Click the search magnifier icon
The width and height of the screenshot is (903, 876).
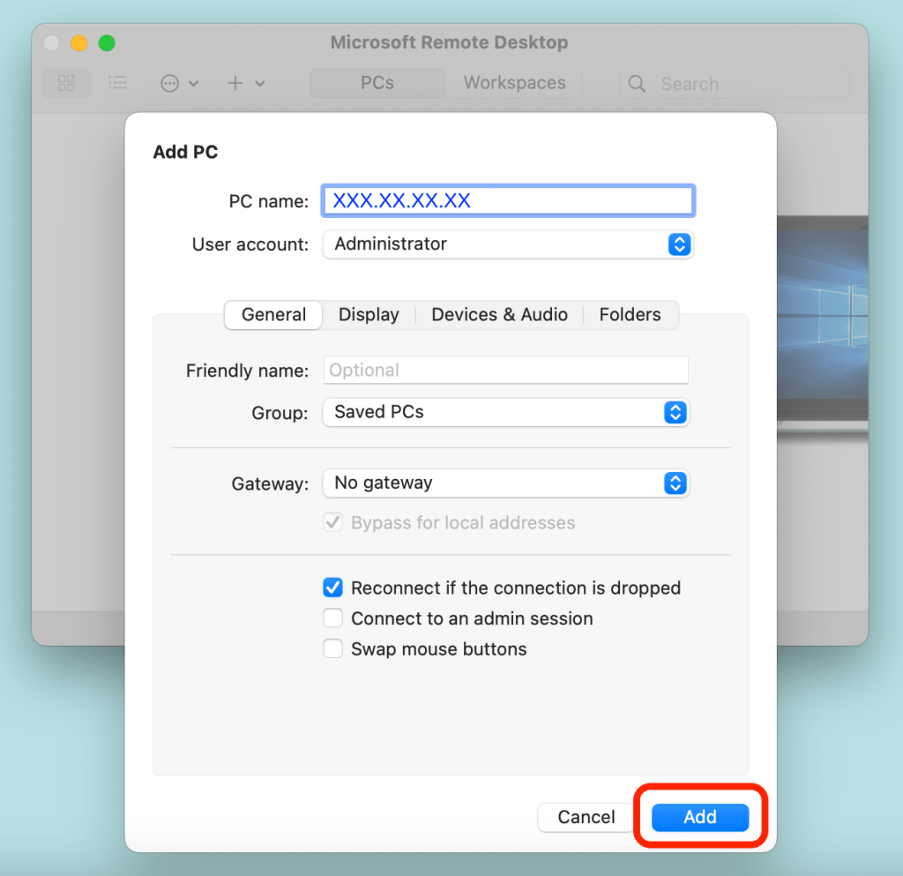point(637,84)
